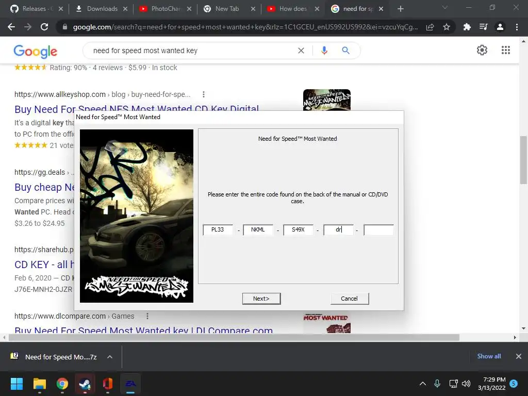Click Show all downloads

[x=489, y=356]
